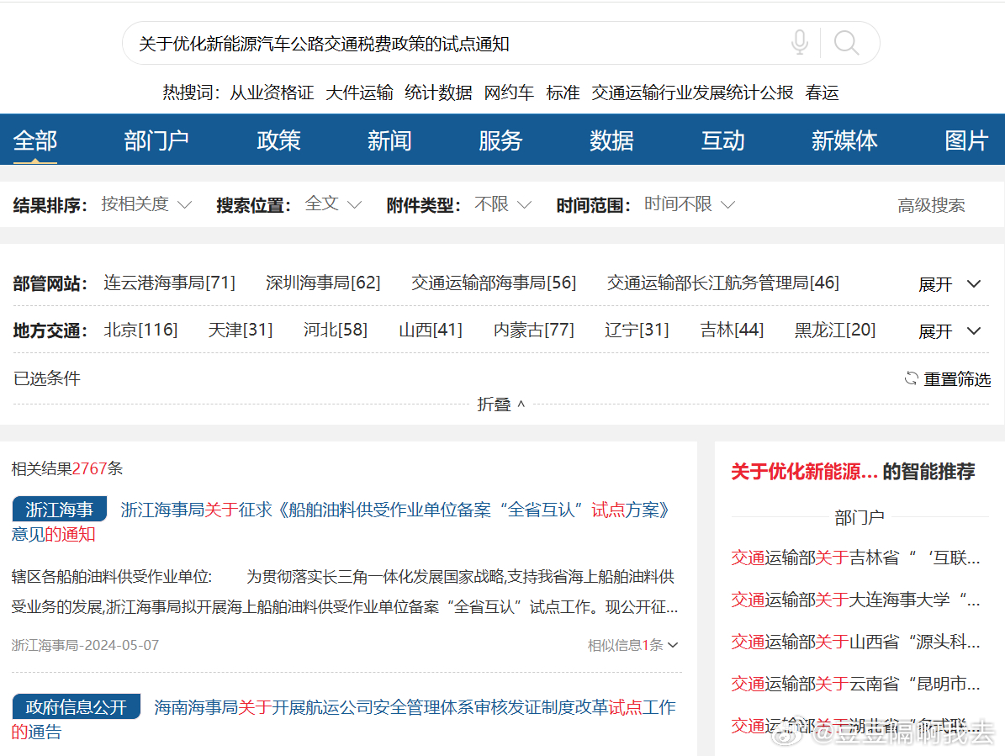Click the 已选条件 label
This screenshot has height=756, width=1005.
[x=47, y=378]
